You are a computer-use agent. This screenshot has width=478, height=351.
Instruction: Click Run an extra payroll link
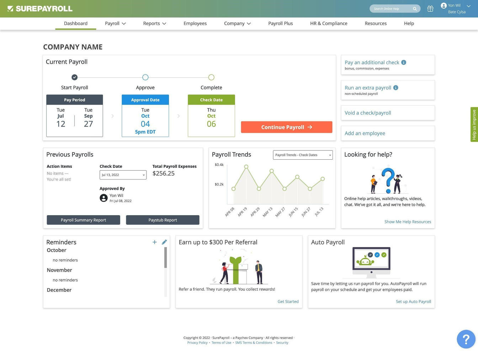pyautogui.click(x=368, y=87)
